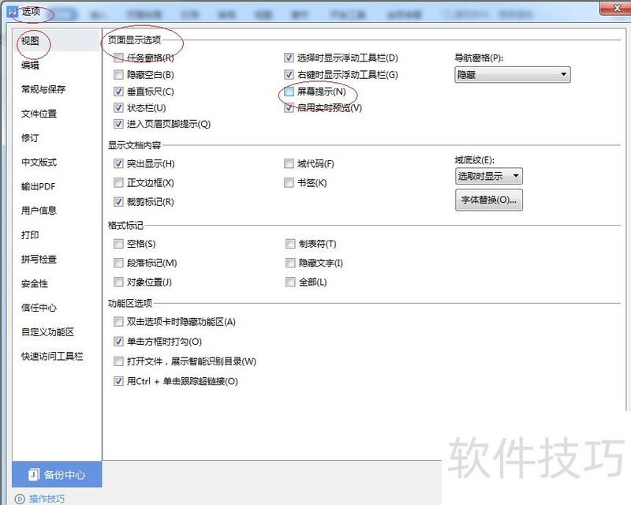Enable 双击选项卡时隐藏功能区(A)
631x505 pixels.
[x=118, y=322]
